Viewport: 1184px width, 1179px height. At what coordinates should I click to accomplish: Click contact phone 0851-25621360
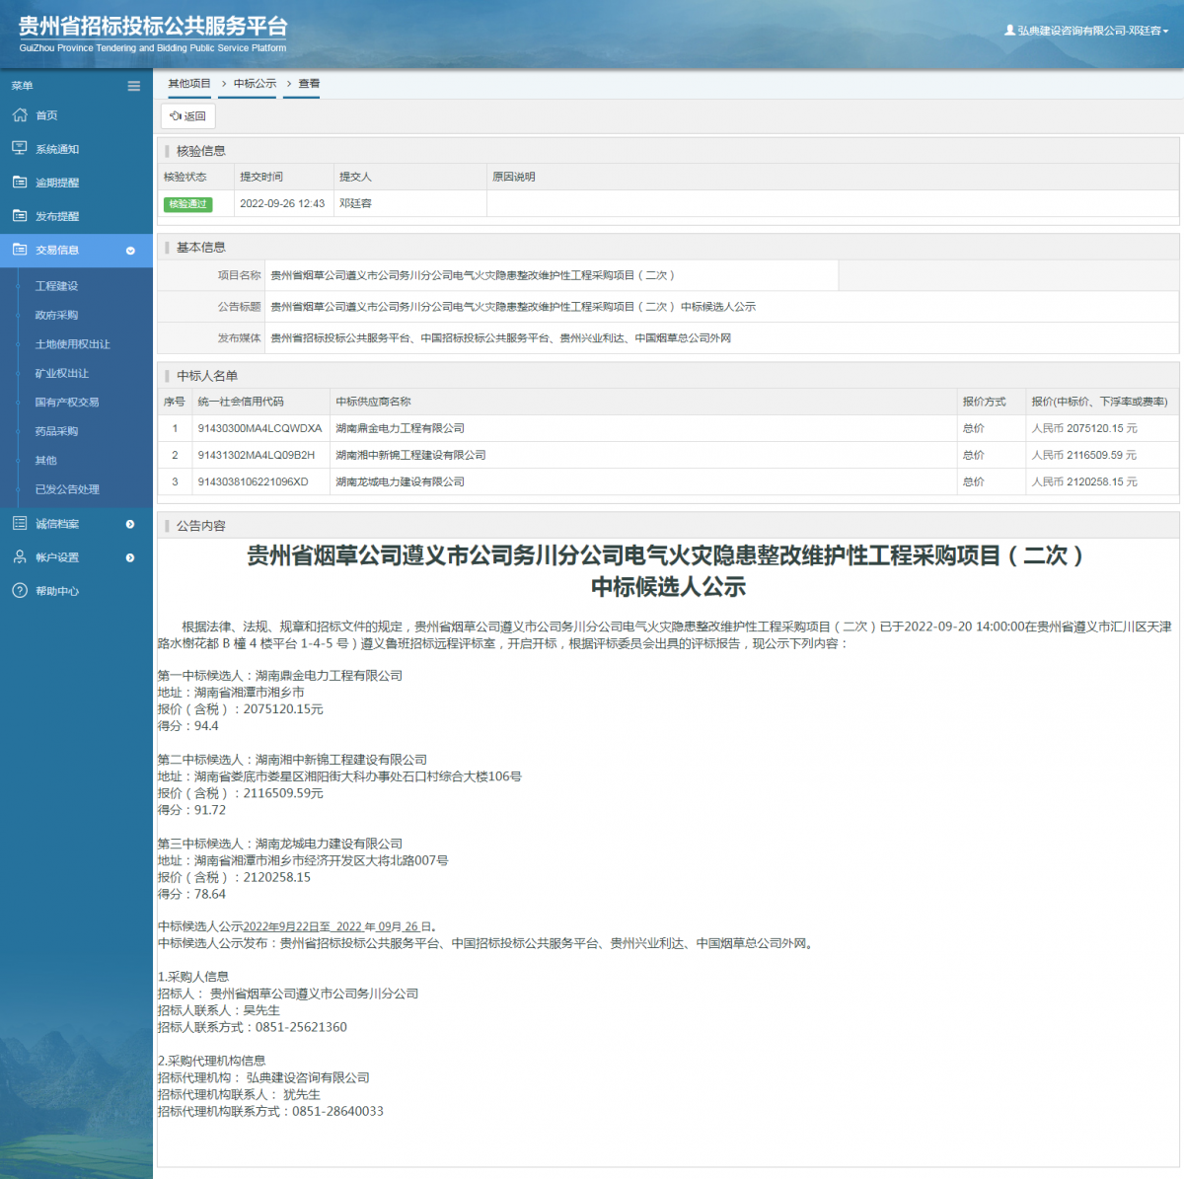click(x=301, y=1028)
